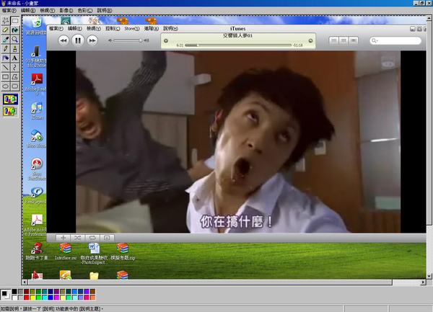The image size is (433, 312).
Task: Enable the opaque selection option
Action: click(x=11, y=99)
